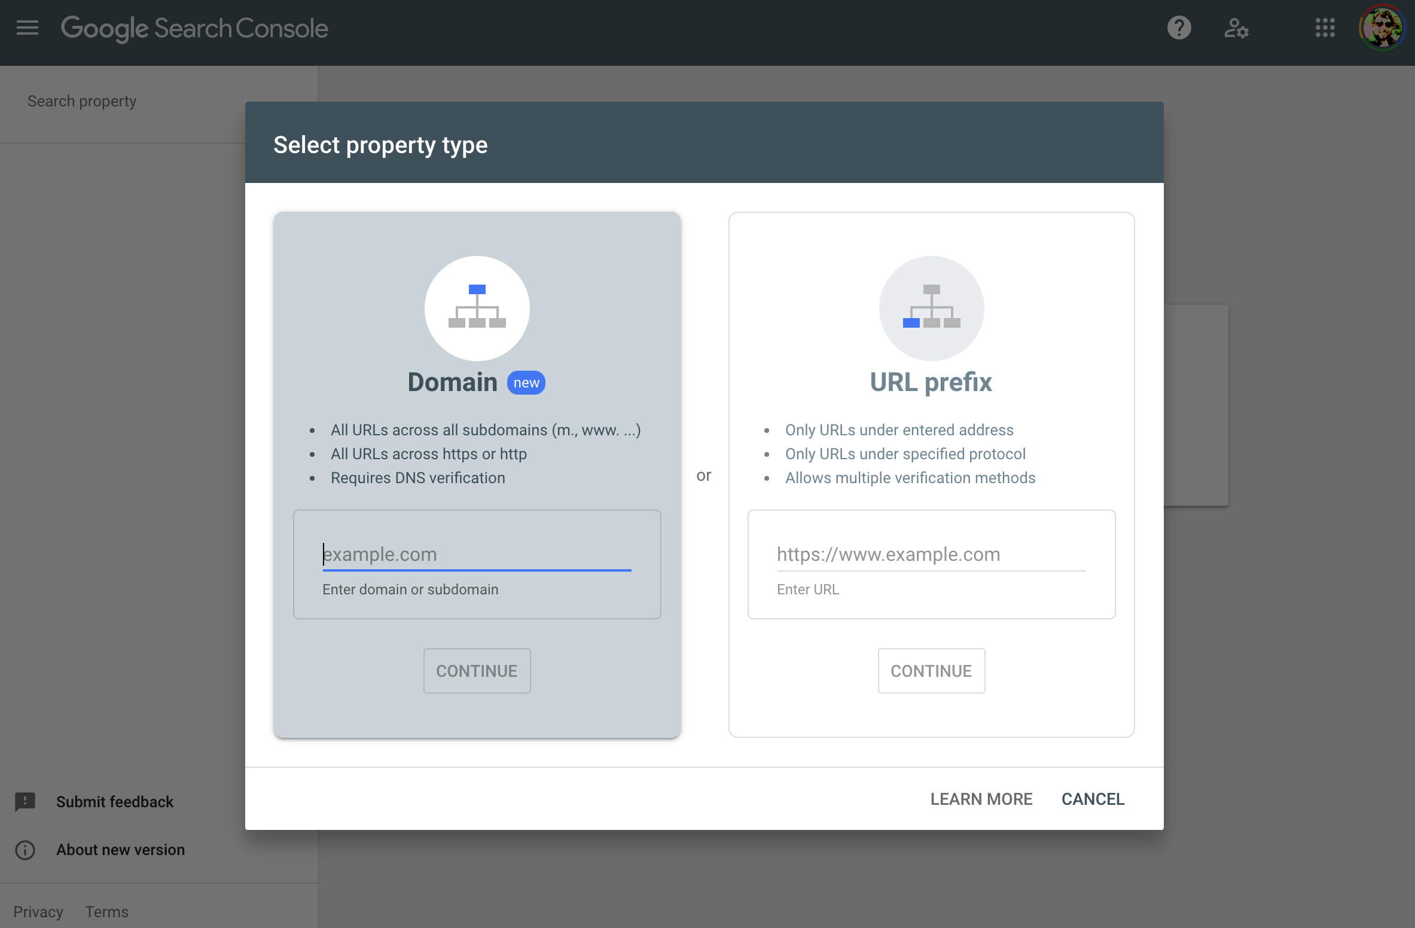Click CANCEL to dismiss the dialog
Viewport: 1415px width, 928px height.
click(x=1093, y=799)
